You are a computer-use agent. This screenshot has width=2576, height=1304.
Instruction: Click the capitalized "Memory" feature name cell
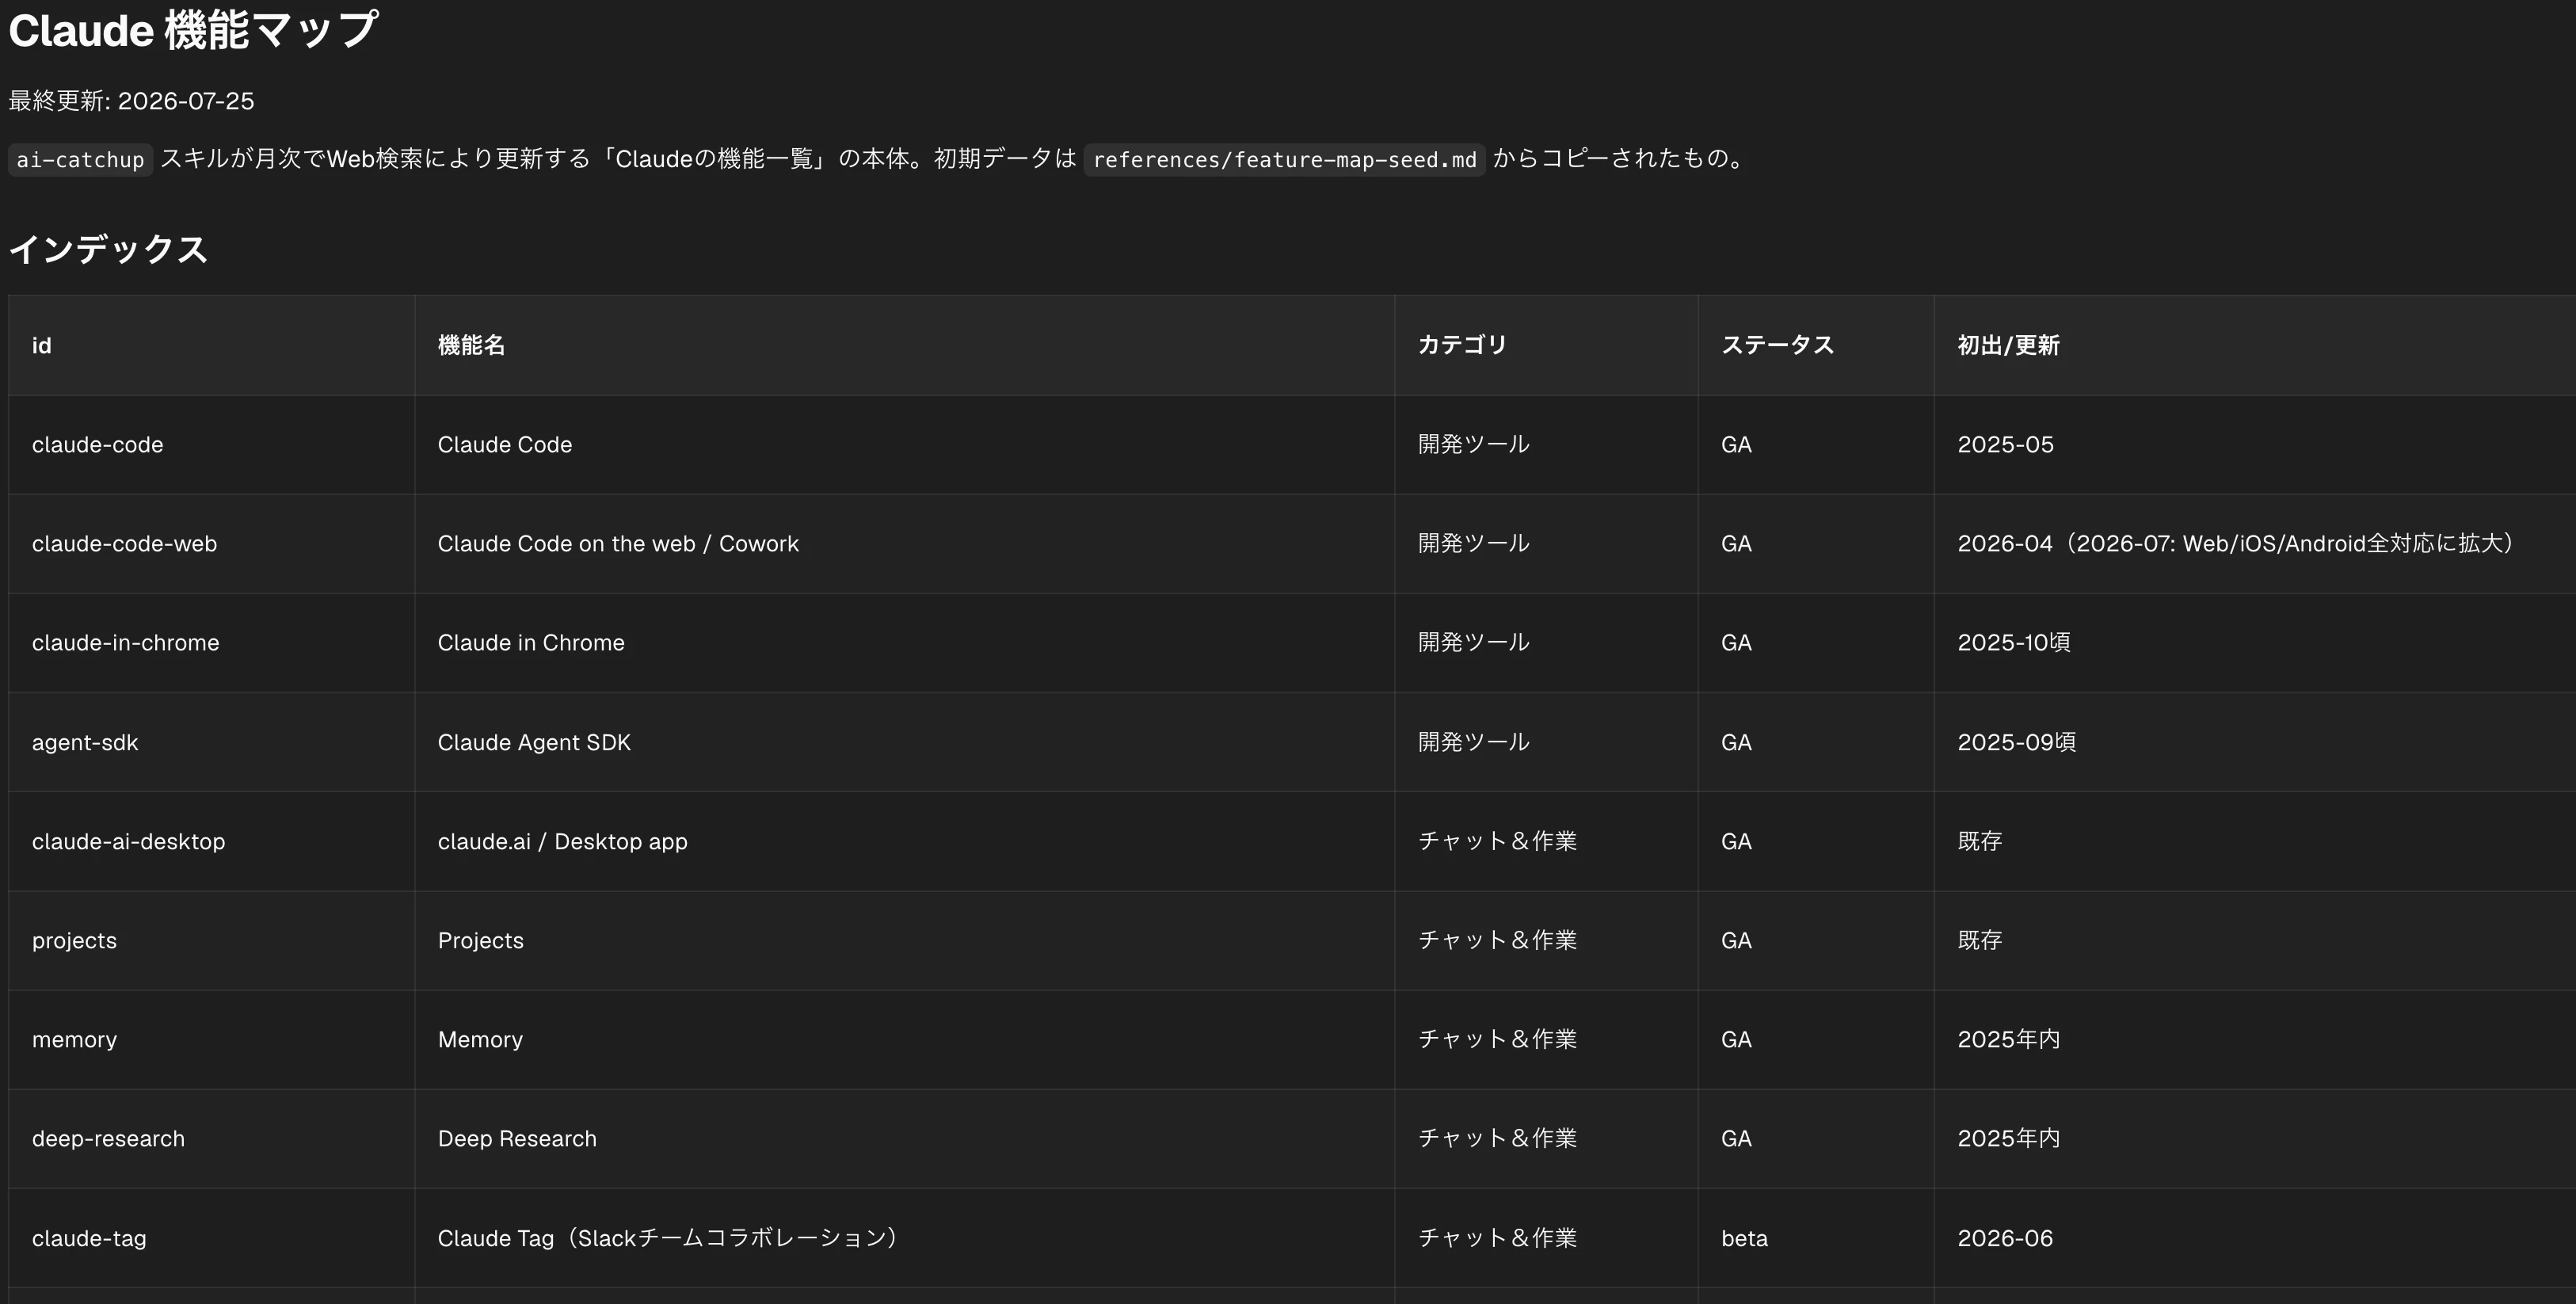coord(480,1039)
